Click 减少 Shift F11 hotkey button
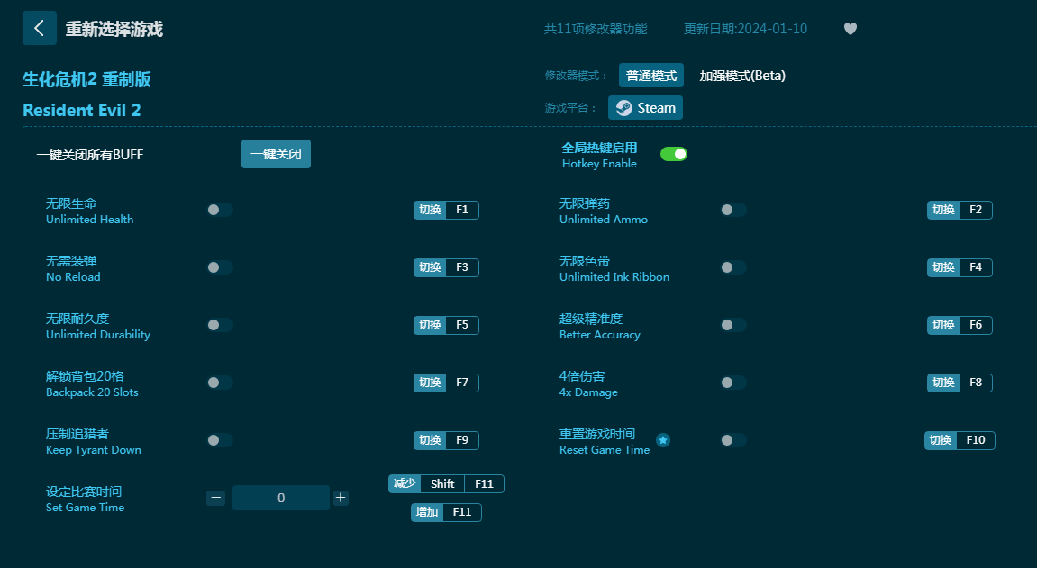The height and width of the screenshot is (568, 1037). [446, 484]
